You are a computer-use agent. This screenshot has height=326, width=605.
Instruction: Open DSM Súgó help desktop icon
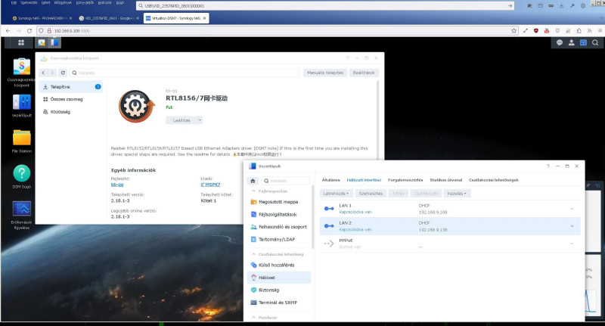(x=22, y=177)
